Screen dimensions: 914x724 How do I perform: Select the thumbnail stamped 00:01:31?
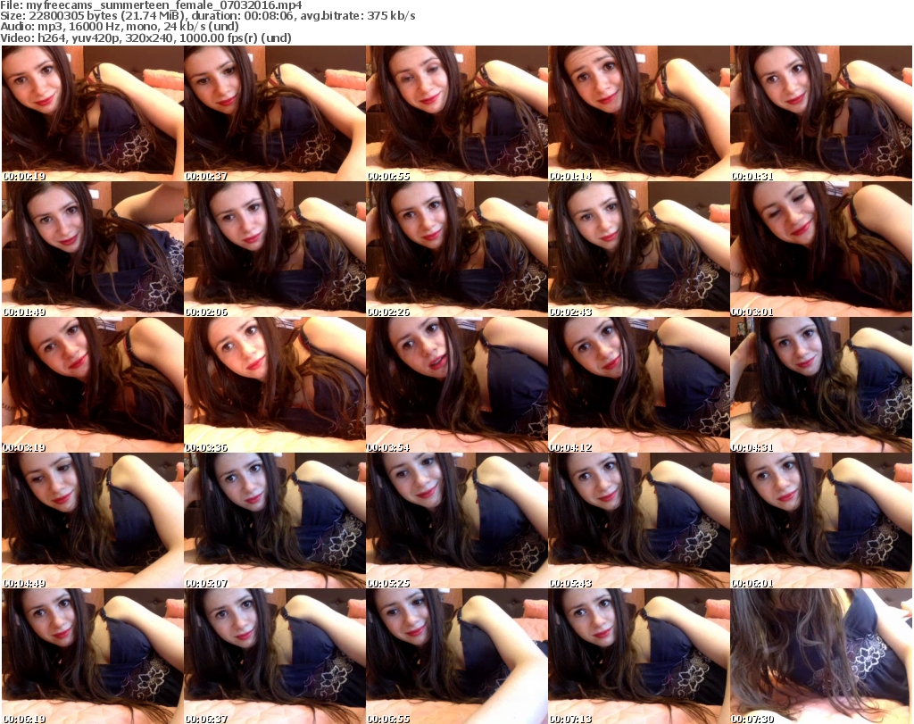click(x=821, y=113)
